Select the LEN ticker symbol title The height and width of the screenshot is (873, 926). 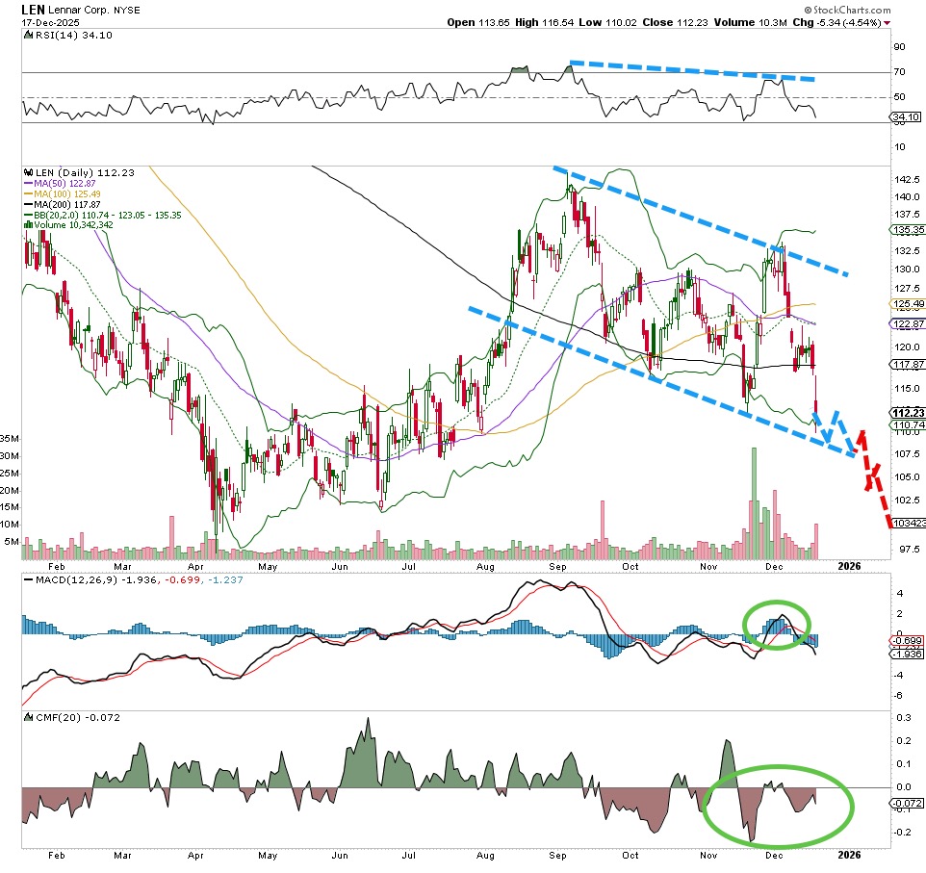point(36,9)
